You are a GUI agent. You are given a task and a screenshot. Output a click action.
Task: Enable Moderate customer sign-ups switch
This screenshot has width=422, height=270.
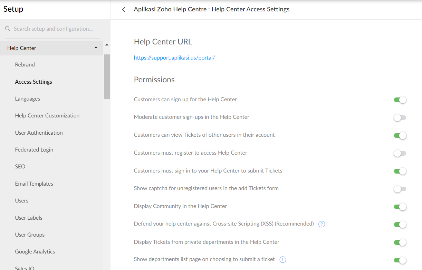400,118
